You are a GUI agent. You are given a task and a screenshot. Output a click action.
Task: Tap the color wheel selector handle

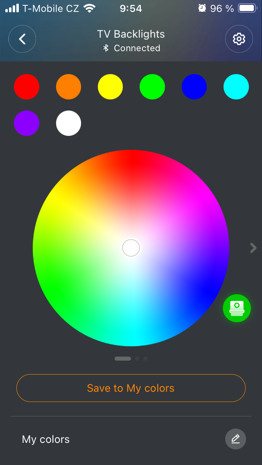131,248
